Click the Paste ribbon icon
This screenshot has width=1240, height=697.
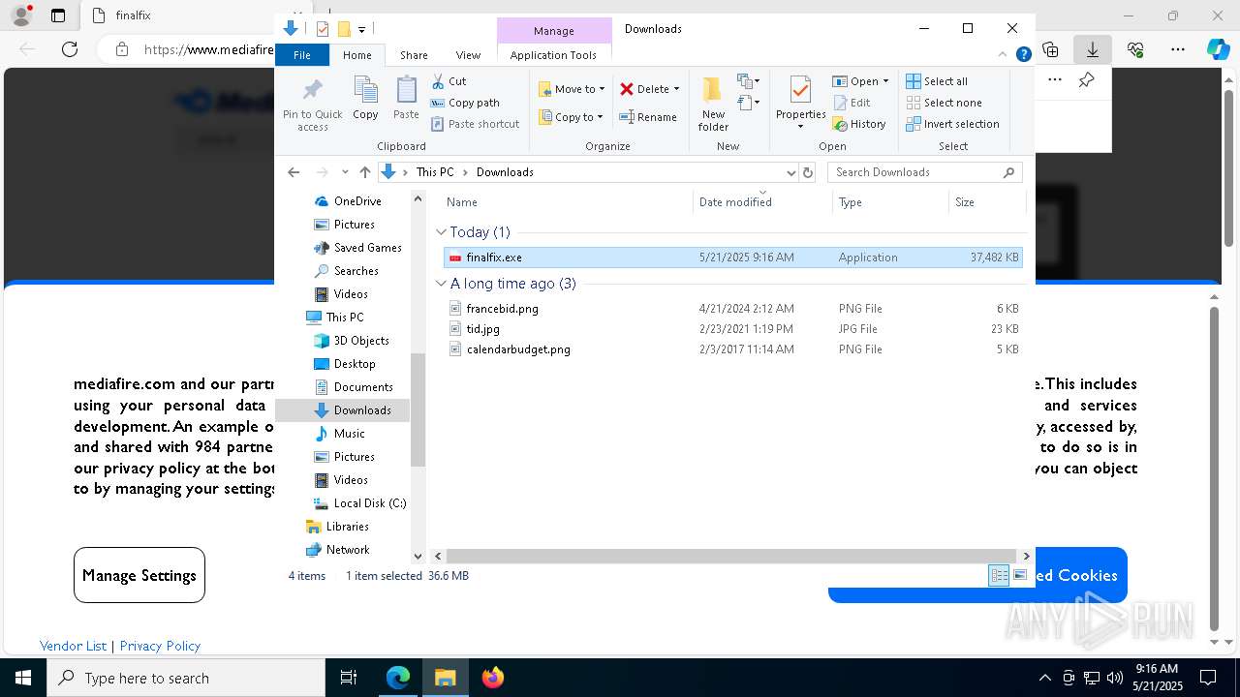pyautogui.click(x=406, y=99)
